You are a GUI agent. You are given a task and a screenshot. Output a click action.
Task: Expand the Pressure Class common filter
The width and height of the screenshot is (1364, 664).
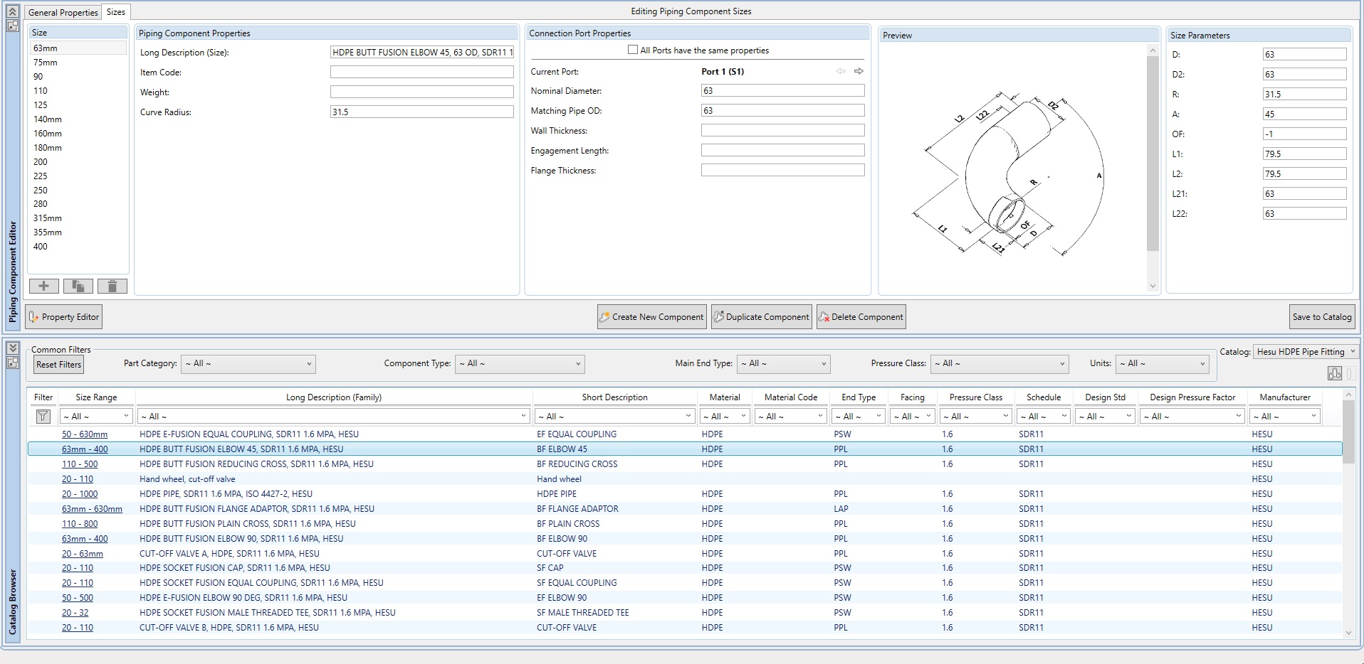click(x=1000, y=364)
